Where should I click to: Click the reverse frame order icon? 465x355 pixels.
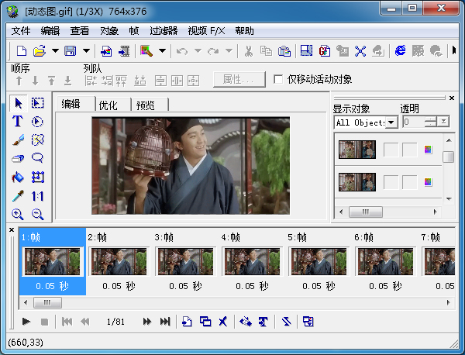coord(286,321)
